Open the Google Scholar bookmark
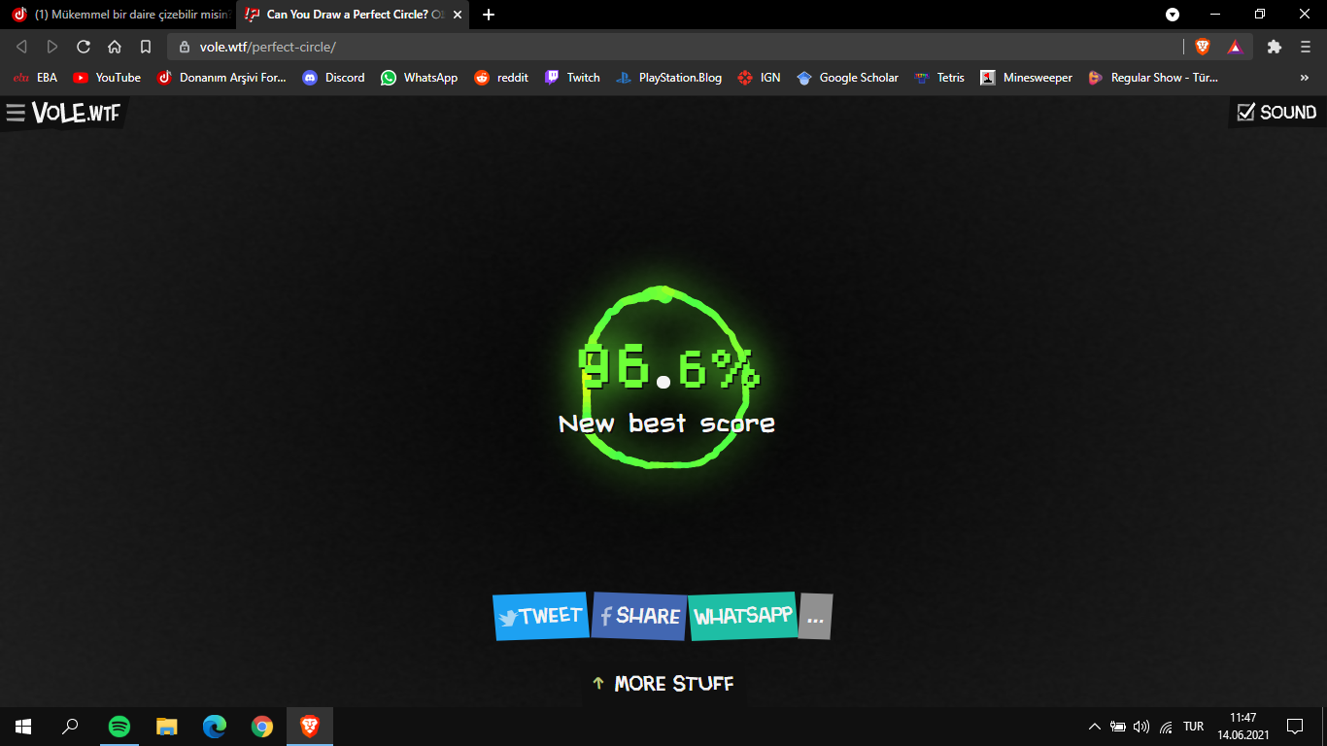 click(x=848, y=78)
